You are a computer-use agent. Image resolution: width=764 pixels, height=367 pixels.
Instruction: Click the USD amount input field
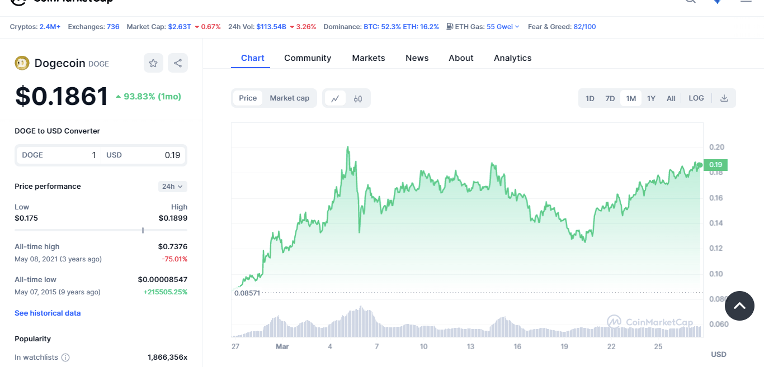point(143,155)
